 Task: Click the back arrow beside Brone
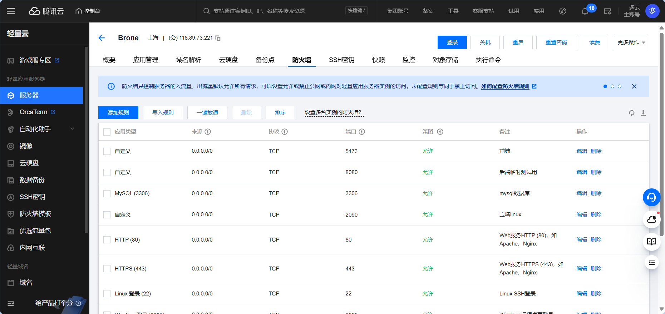(x=102, y=38)
